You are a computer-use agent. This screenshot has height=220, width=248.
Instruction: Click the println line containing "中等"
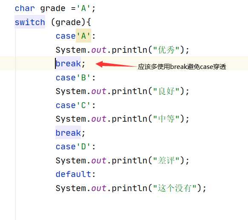[x=122, y=119]
